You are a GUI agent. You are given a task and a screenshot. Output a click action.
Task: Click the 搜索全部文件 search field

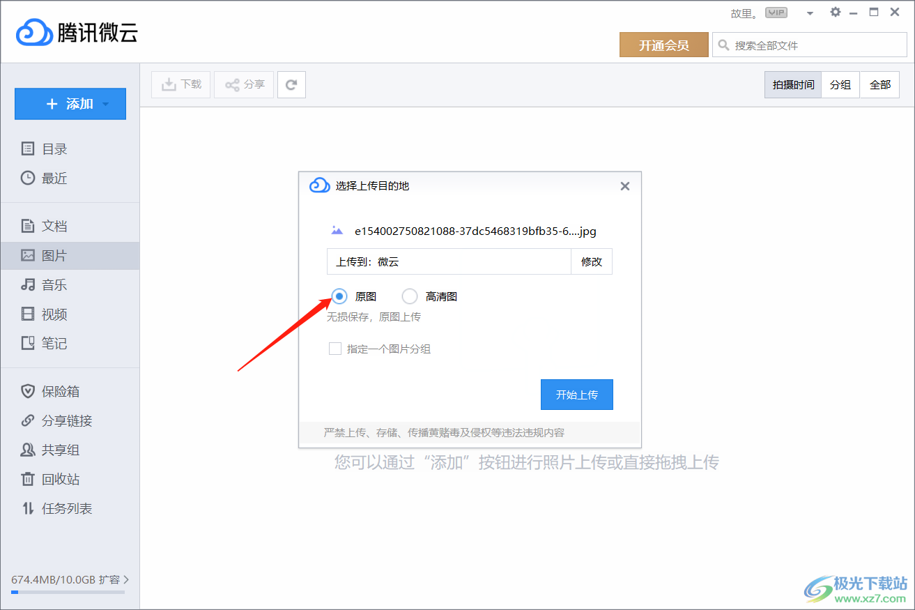[810, 45]
